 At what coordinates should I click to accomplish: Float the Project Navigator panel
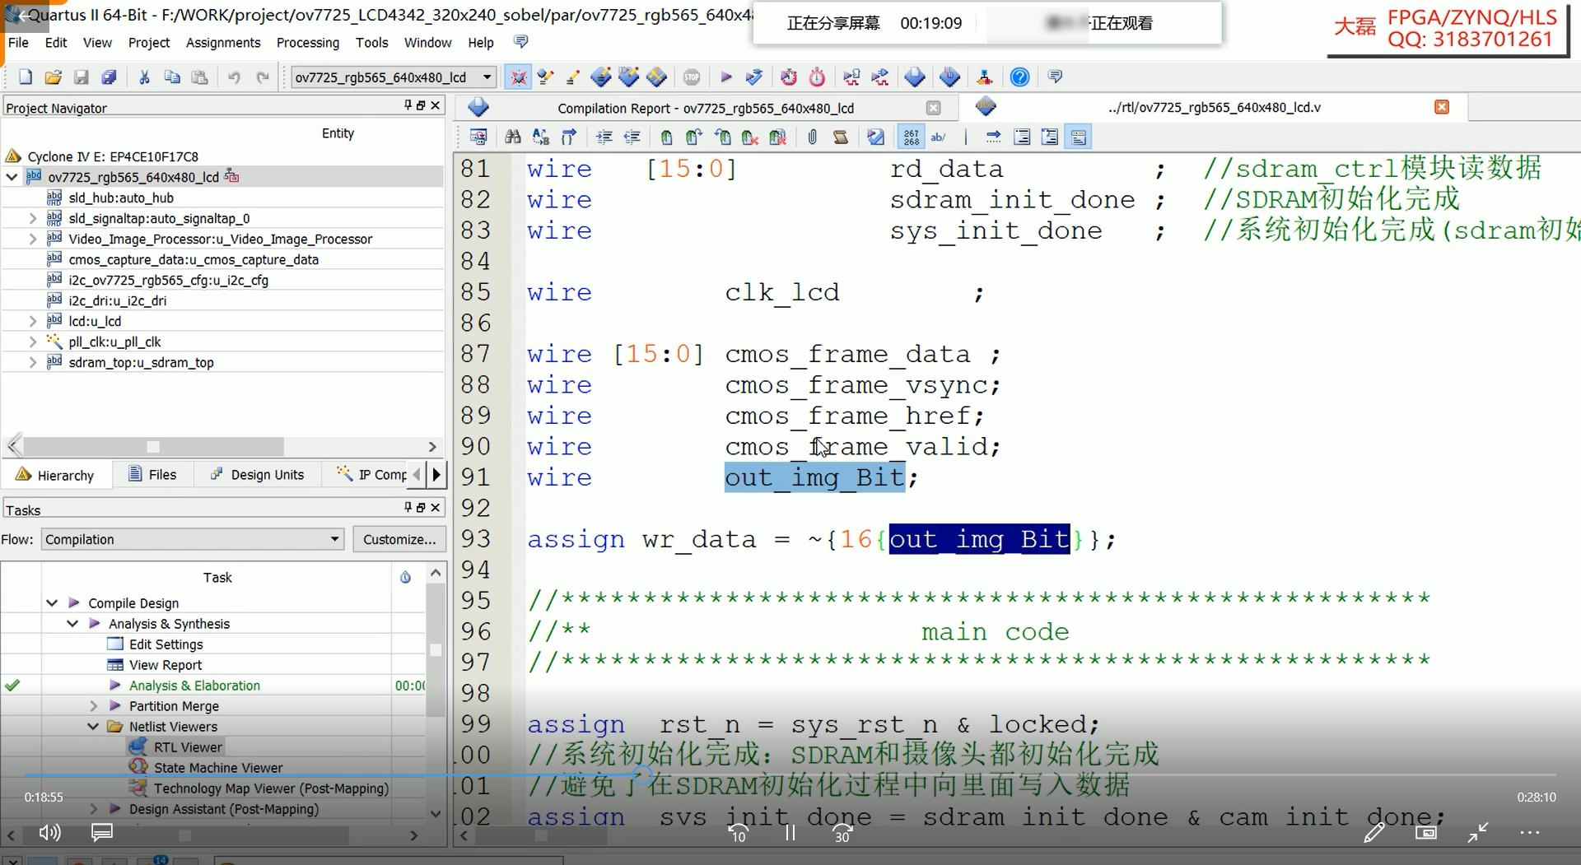point(421,105)
